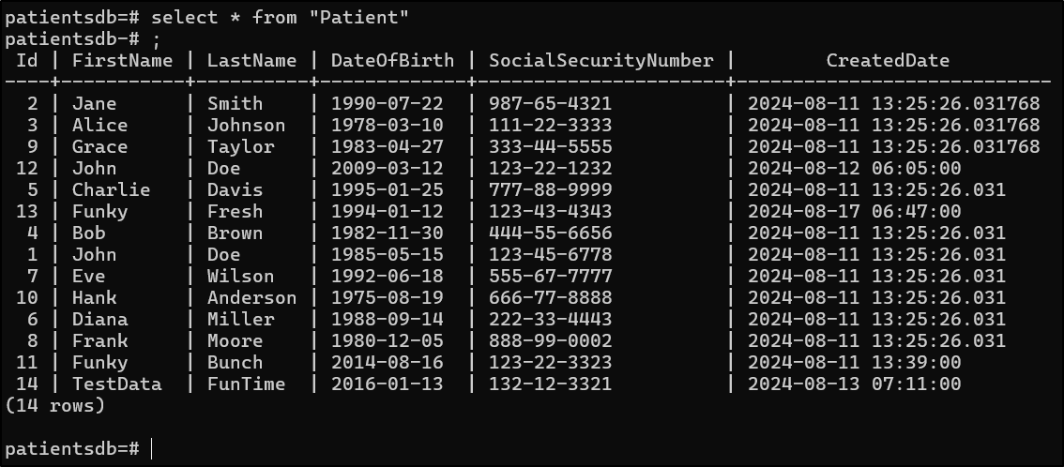The width and height of the screenshot is (1064, 467).
Task: Click the SocialSecurityNumber column header
Action: 600,61
